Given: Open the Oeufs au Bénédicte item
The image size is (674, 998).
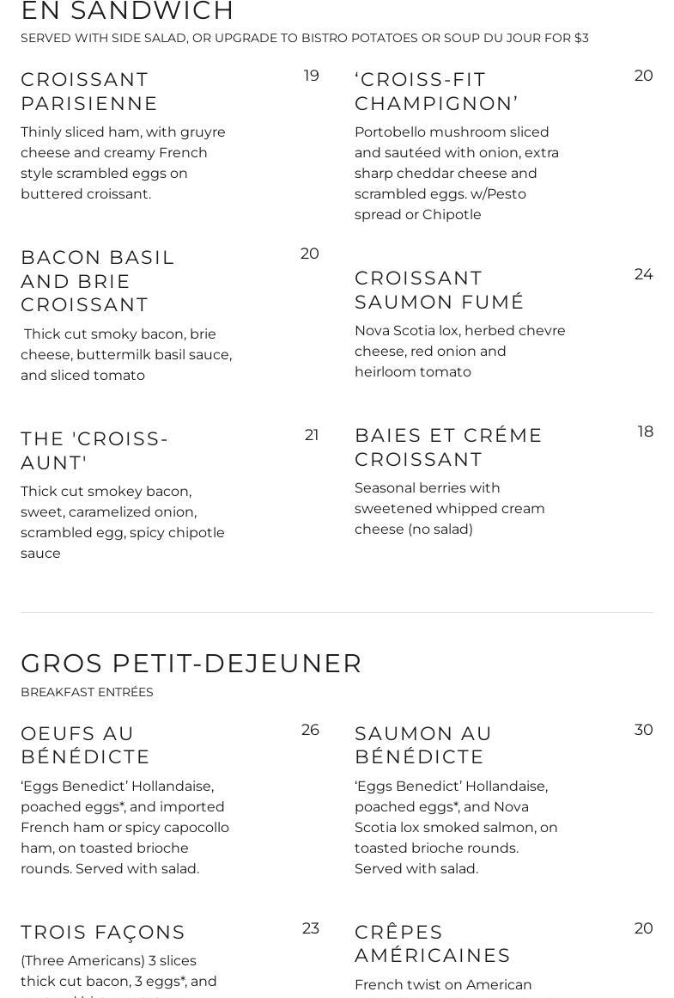Looking at the screenshot, I should [86, 745].
